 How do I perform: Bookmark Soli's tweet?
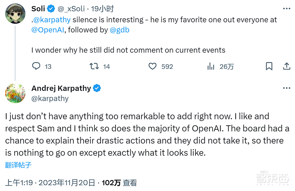pyautogui.click(x=269, y=66)
